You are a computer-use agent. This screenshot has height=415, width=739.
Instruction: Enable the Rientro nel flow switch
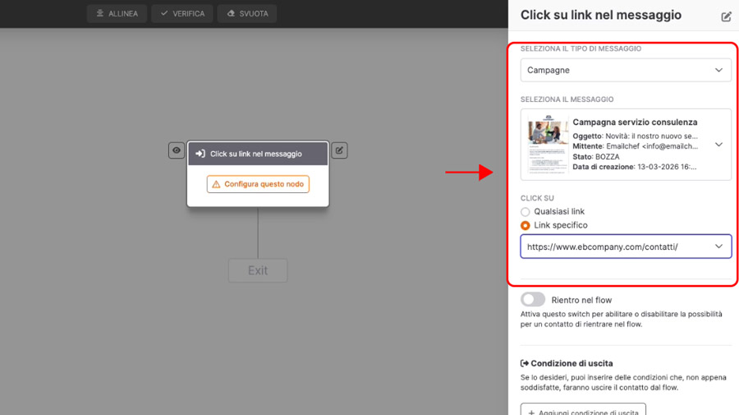(x=533, y=300)
